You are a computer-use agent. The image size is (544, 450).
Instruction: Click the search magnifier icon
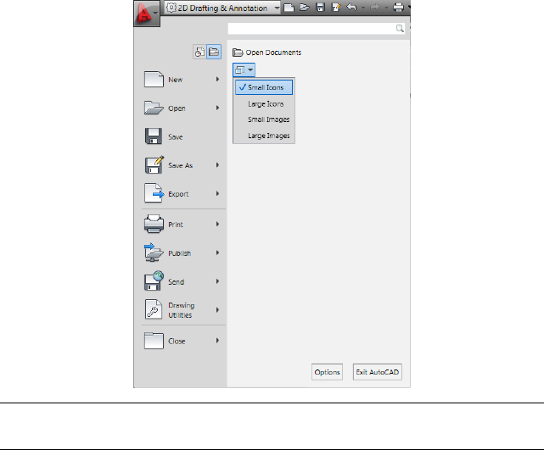point(400,29)
